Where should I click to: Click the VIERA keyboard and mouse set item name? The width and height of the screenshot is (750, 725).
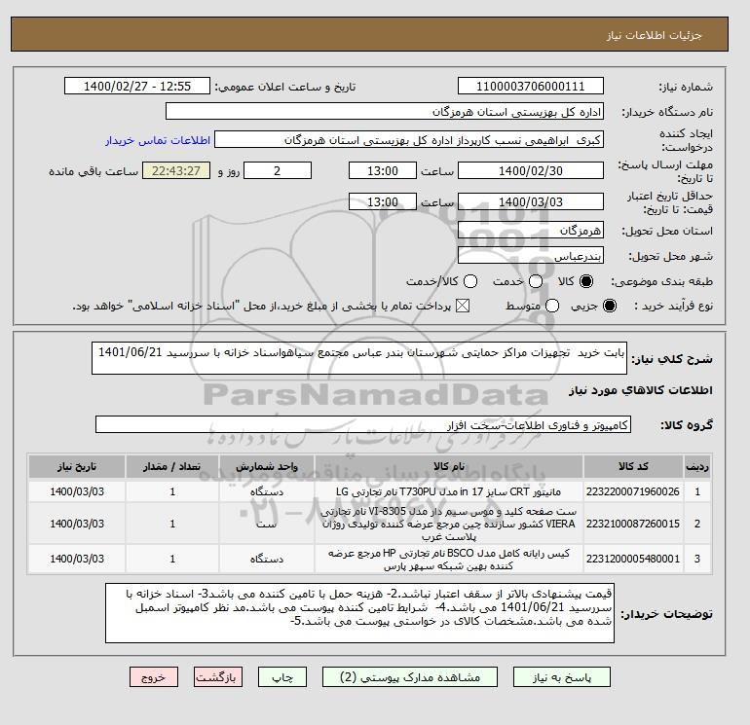click(449, 524)
